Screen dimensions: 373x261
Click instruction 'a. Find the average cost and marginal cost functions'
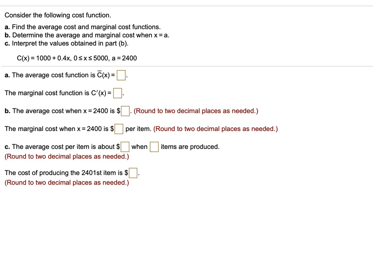pyautogui.click(x=82, y=27)
